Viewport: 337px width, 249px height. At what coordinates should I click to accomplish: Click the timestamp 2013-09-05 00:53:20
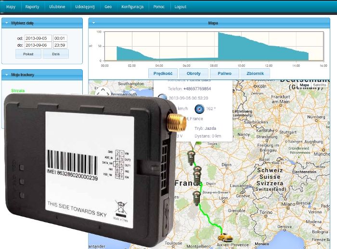(188, 98)
